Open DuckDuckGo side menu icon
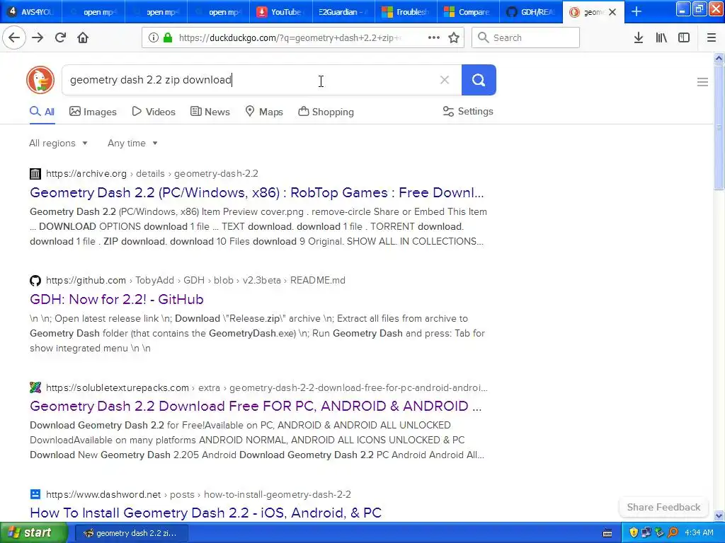The image size is (725, 543). [702, 82]
